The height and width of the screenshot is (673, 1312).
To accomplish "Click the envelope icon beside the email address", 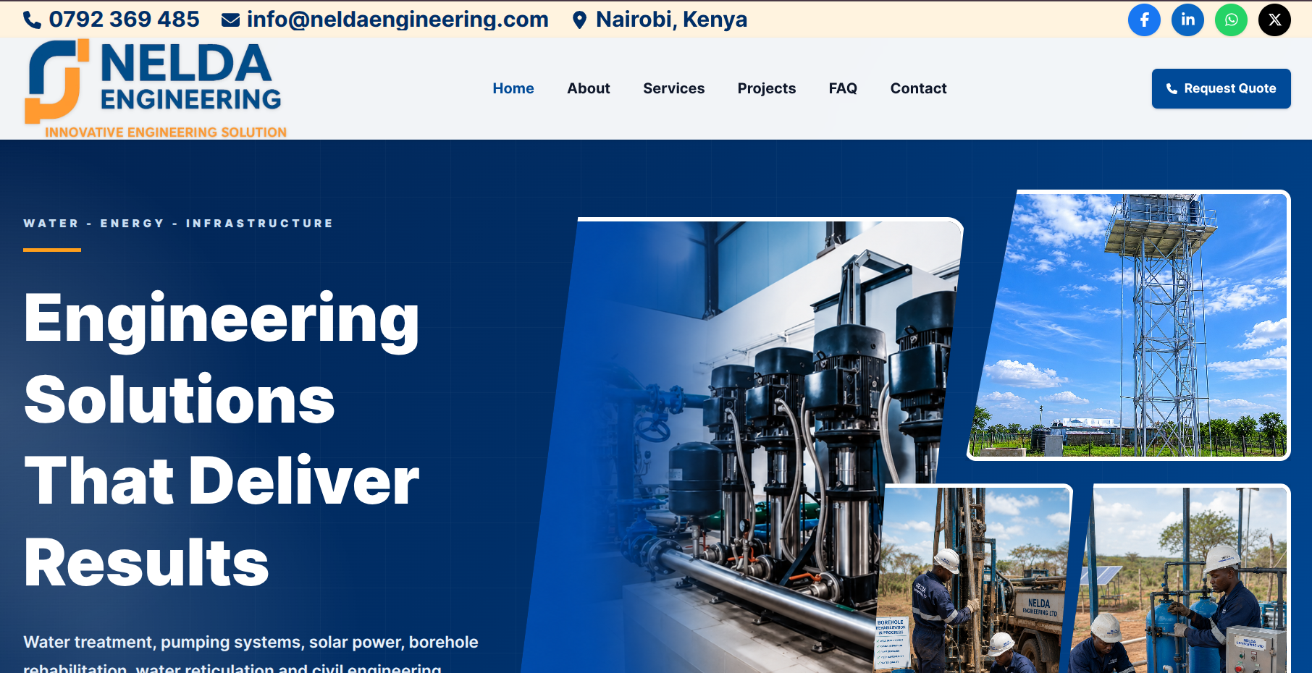I will click(230, 20).
